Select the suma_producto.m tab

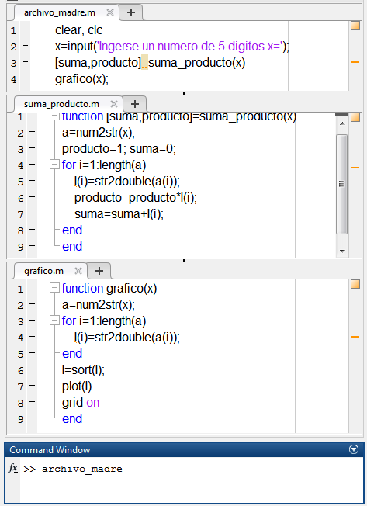click(x=61, y=104)
